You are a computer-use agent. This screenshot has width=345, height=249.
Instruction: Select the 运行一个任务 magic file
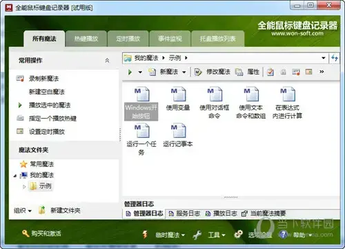[x=141, y=139]
